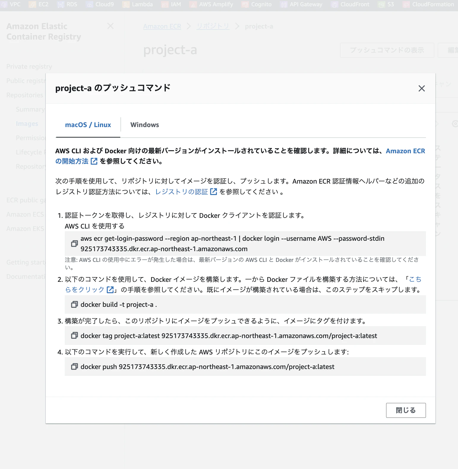458x469 pixels.
Task: Open Amazon EKS sidebar link
Action: (x=25, y=229)
